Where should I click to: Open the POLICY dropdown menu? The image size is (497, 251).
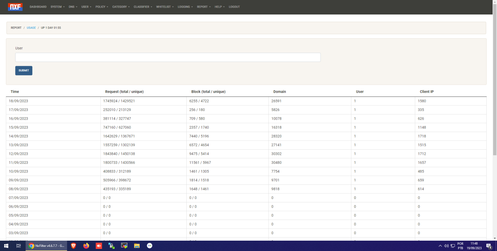point(102,7)
